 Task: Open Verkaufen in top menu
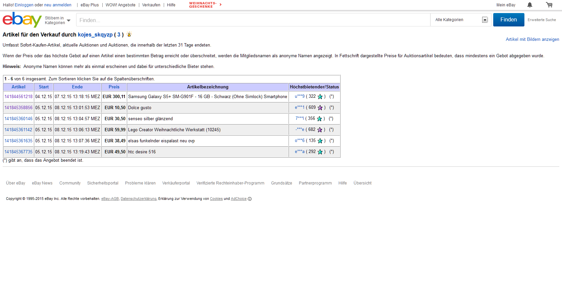point(151,5)
